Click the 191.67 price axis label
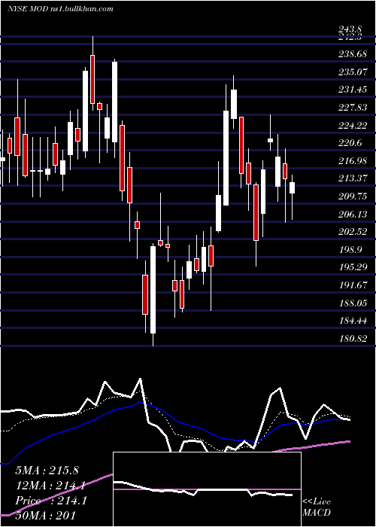This screenshot has height=527, width=376. (353, 285)
